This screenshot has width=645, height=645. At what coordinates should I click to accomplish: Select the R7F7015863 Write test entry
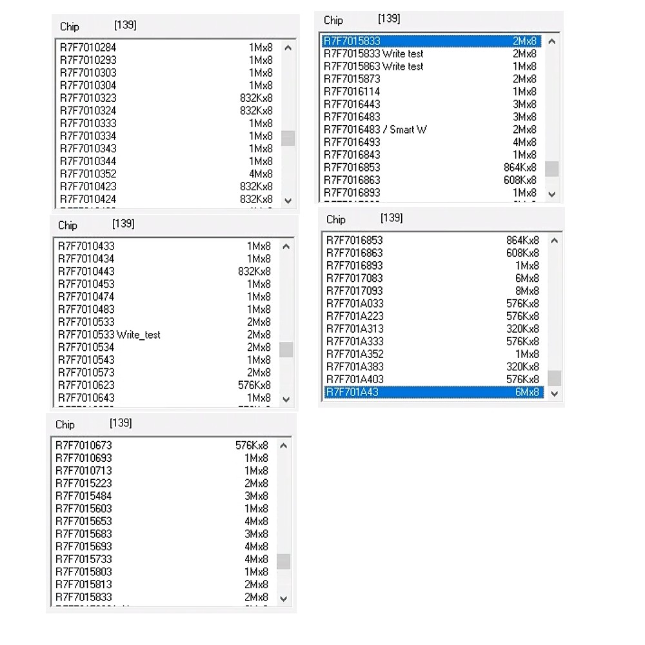click(373, 66)
